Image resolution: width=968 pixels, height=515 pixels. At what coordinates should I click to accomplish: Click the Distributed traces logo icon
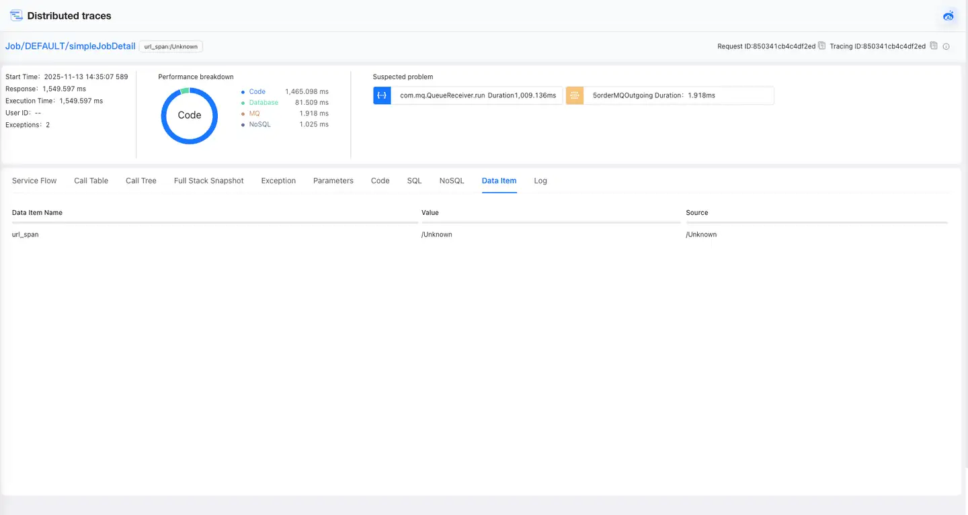click(16, 15)
